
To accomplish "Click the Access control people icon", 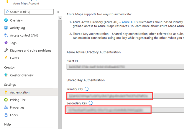I will coord(6,35).
